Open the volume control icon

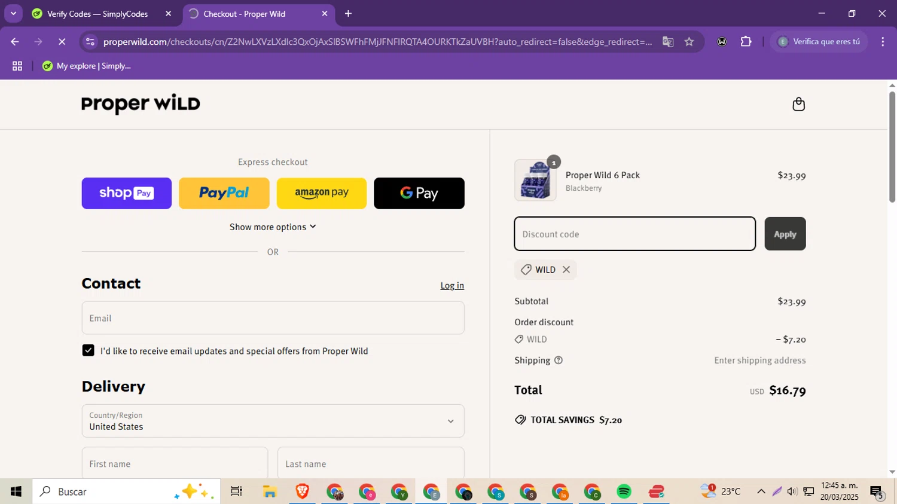click(x=792, y=491)
